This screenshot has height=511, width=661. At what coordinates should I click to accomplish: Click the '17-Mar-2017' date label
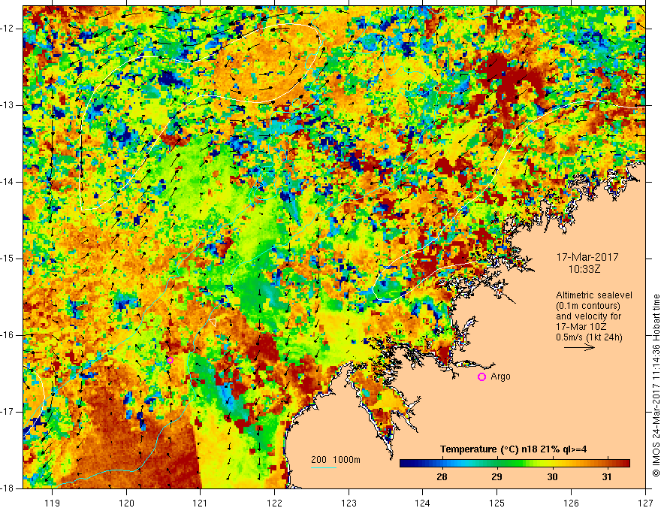pos(587,257)
